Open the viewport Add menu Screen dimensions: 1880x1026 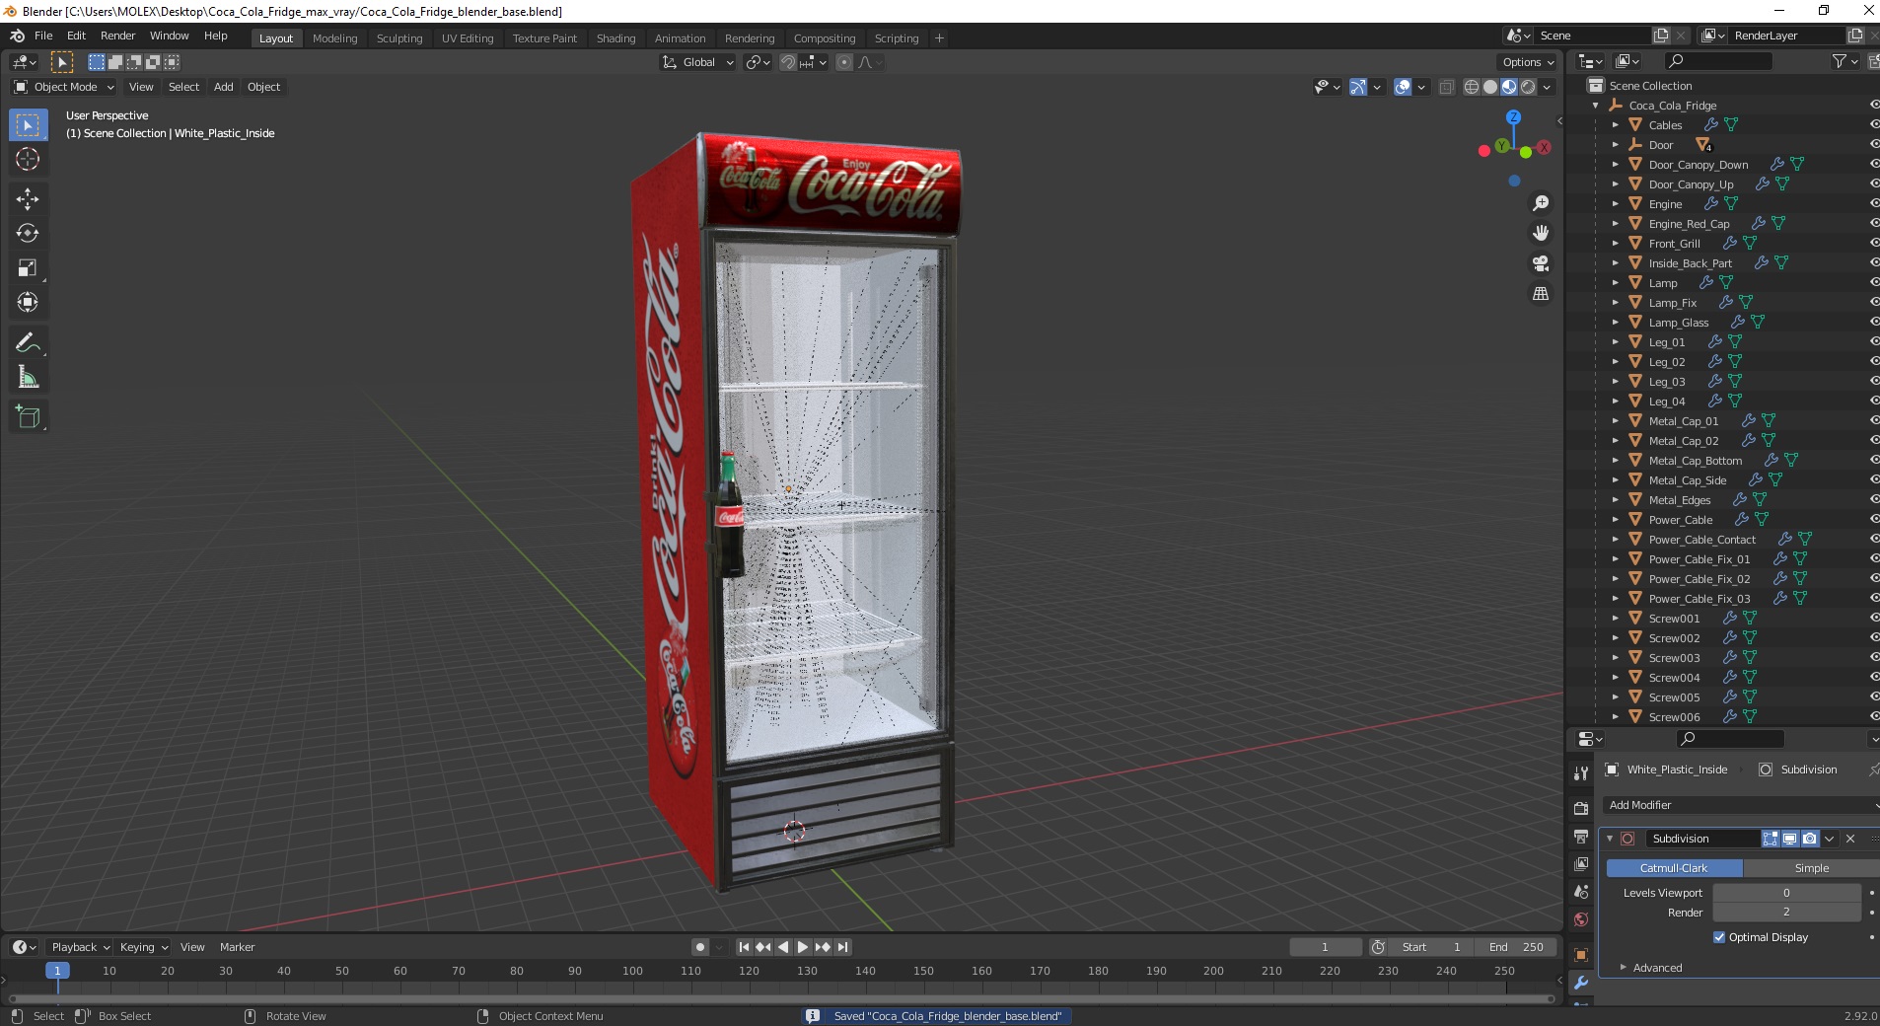[224, 87]
